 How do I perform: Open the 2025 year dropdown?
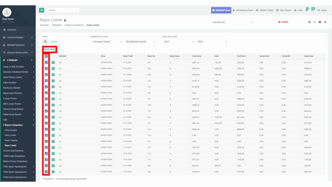[212, 42]
